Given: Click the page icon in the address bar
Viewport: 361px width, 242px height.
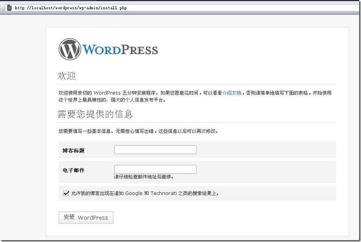Looking at the screenshot, I should (9, 8).
